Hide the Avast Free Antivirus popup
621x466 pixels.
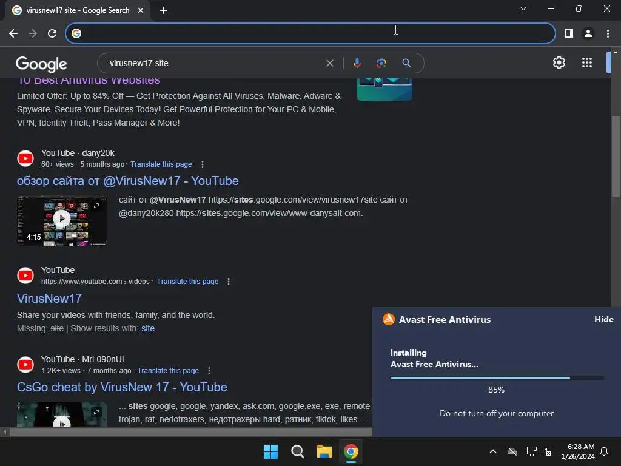(604, 319)
